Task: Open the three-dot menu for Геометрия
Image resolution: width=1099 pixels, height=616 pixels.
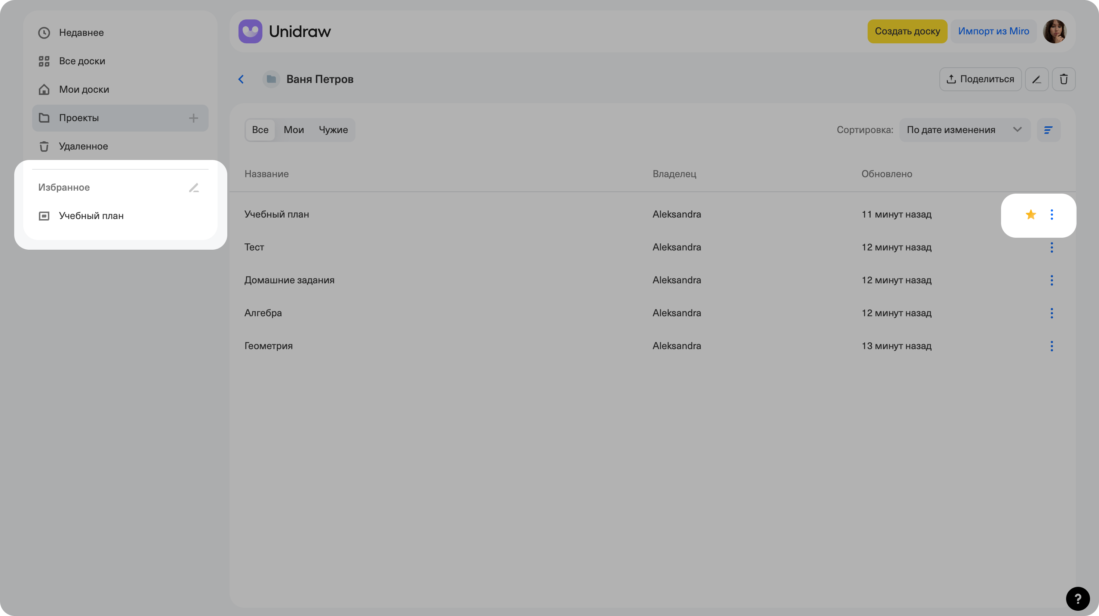Action: click(x=1051, y=346)
